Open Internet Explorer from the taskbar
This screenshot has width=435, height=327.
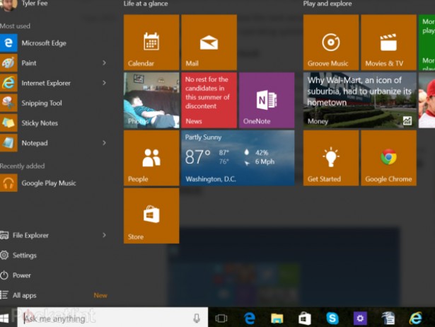(x=416, y=318)
